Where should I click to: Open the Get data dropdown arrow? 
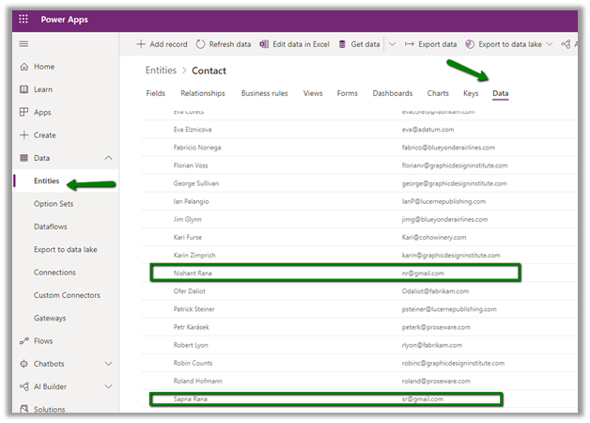coord(392,44)
